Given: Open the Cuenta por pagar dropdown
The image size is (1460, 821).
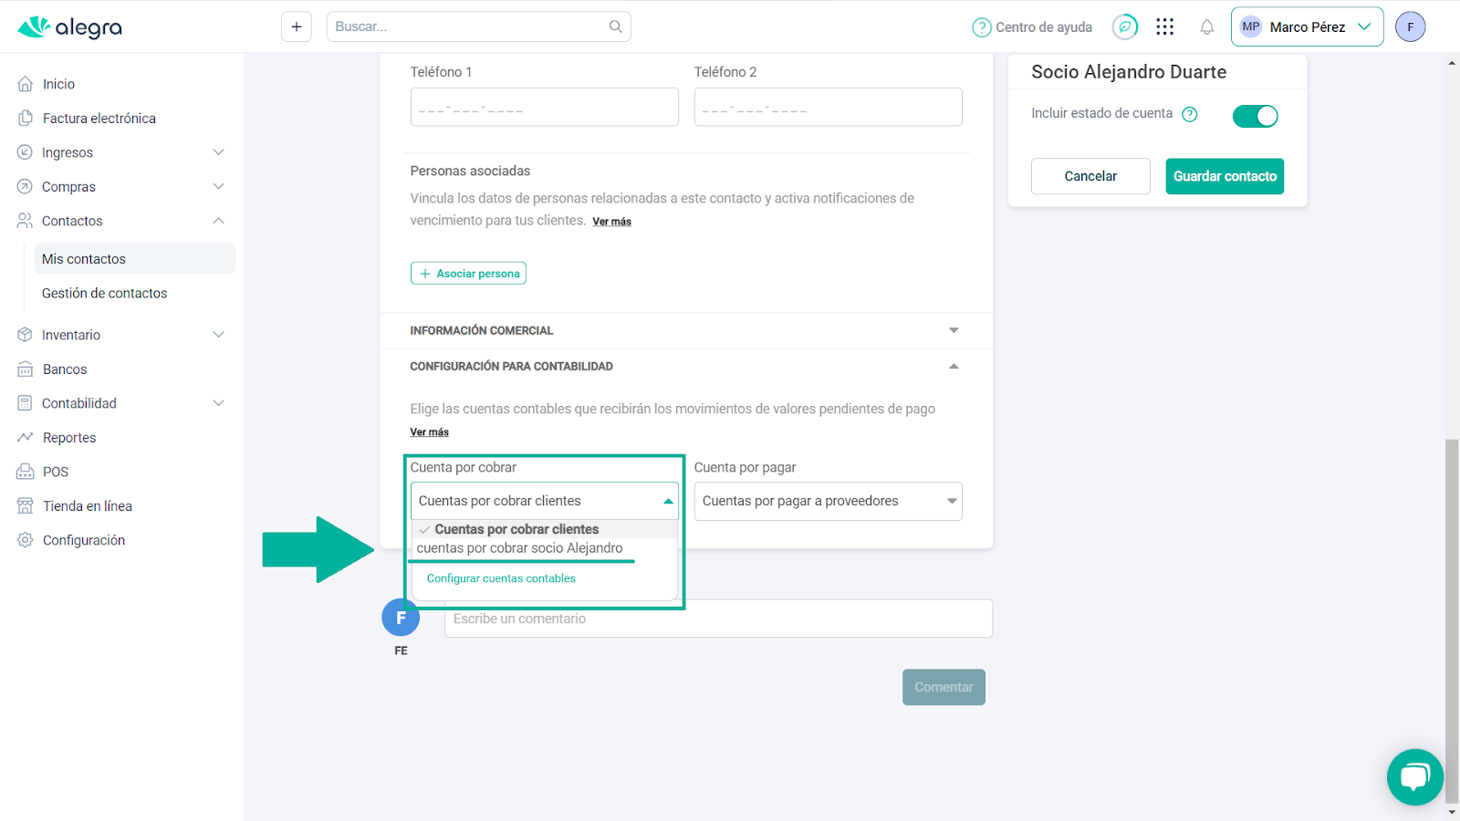Looking at the screenshot, I should pyautogui.click(x=828, y=501).
